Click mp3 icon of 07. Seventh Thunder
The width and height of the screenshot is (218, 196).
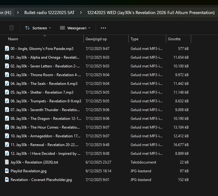[7, 110]
